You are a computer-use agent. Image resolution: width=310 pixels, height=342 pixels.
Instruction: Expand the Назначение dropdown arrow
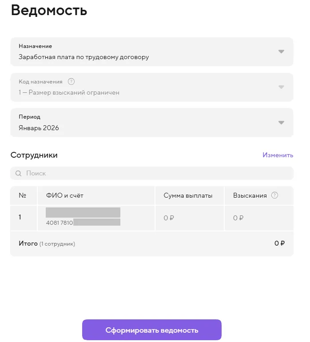[281, 52]
